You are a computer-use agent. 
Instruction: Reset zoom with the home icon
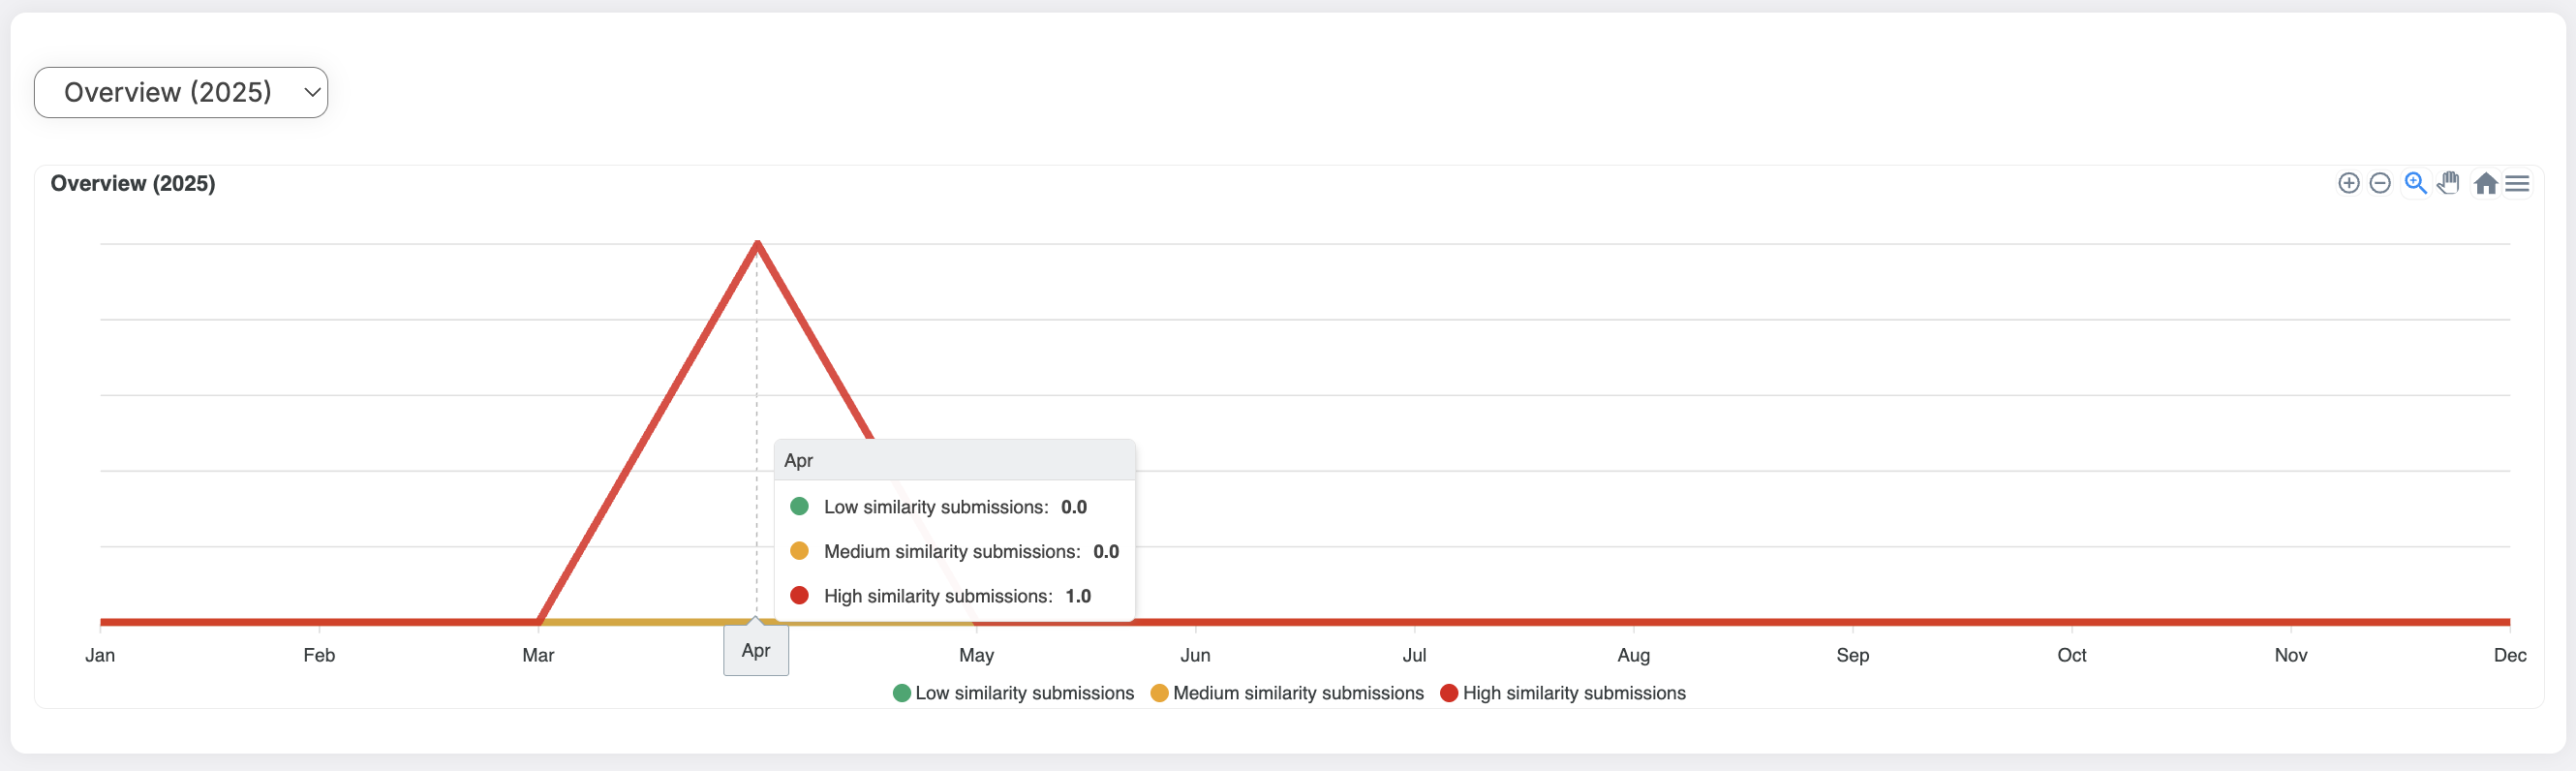pos(2485,183)
